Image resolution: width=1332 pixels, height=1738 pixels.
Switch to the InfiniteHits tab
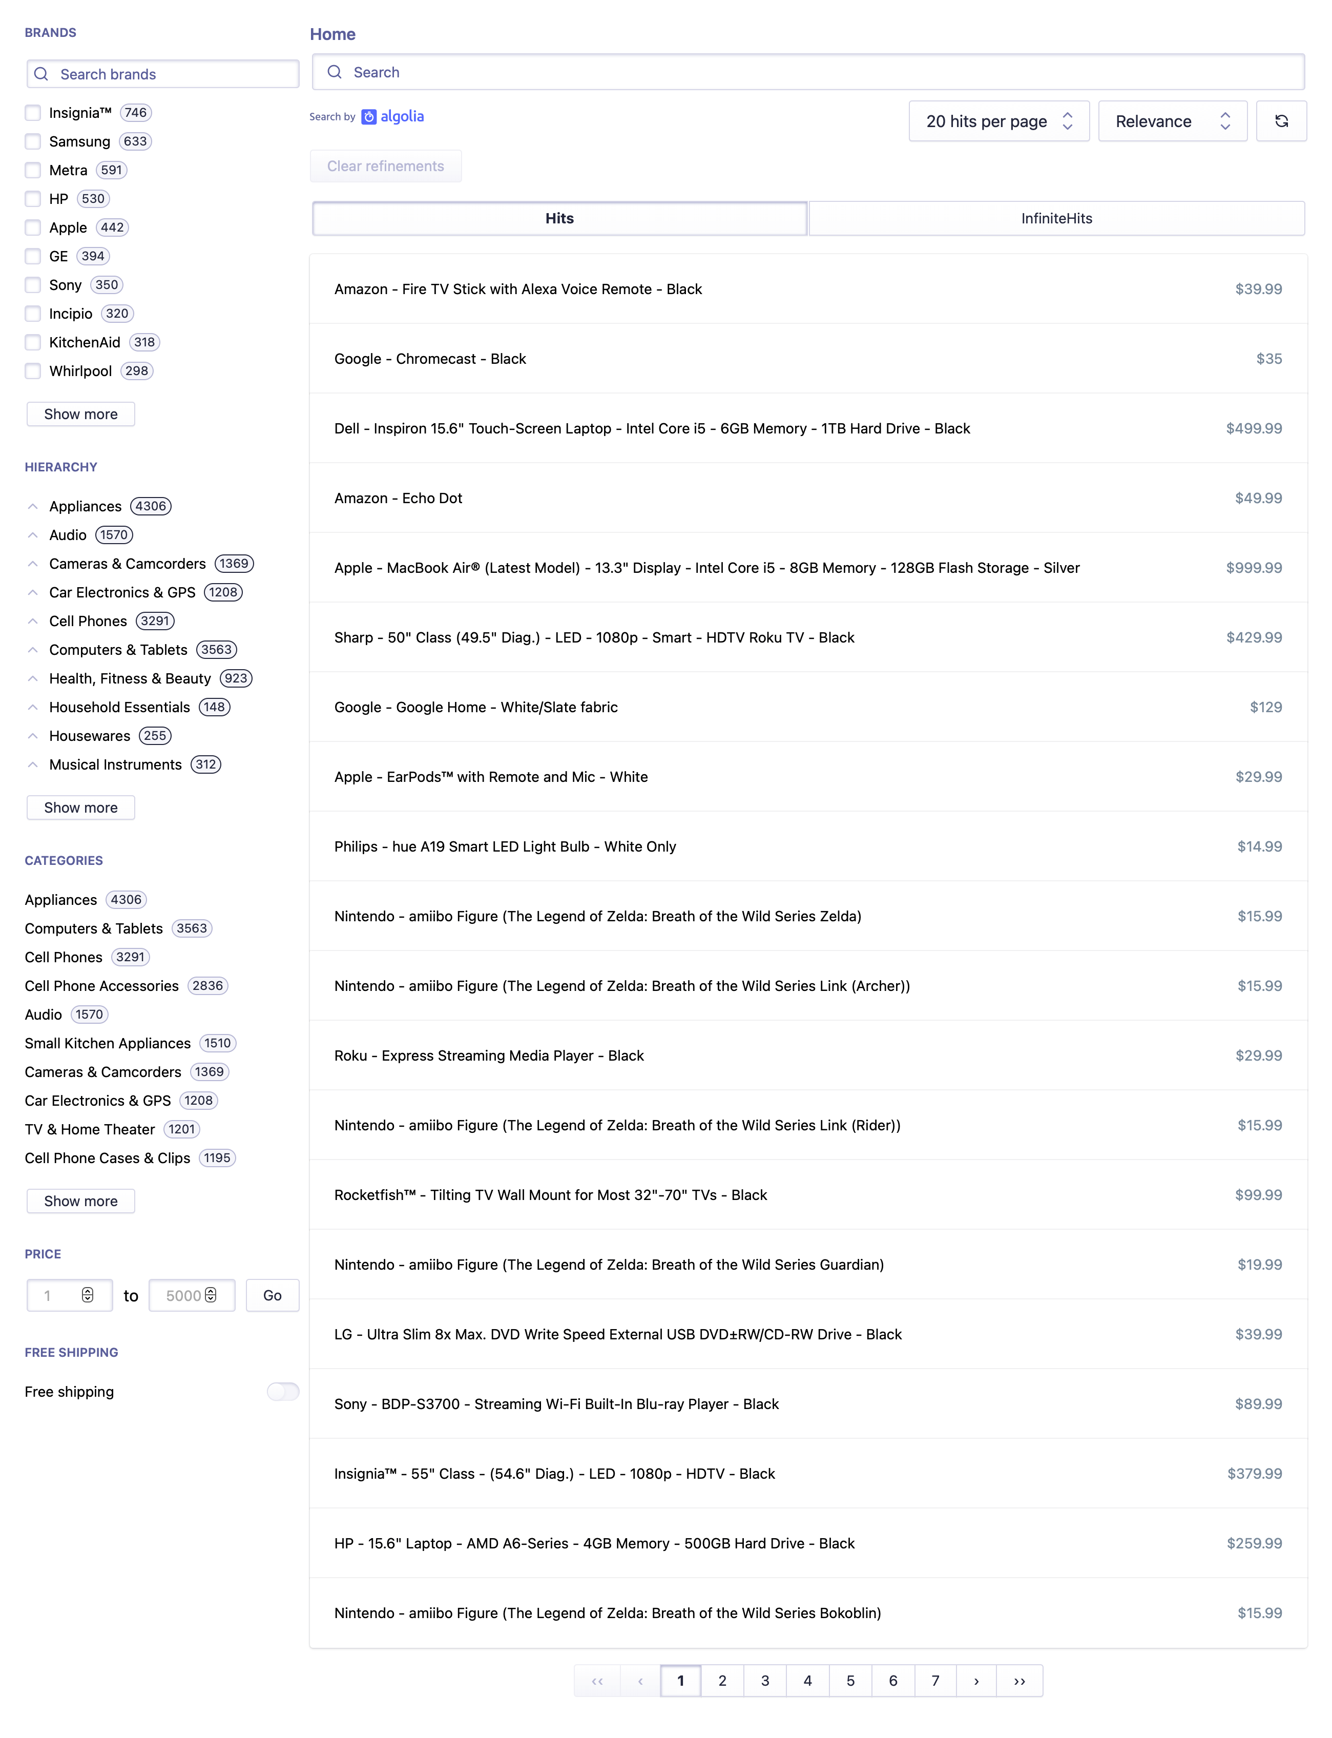pyautogui.click(x=1056, y=218)
